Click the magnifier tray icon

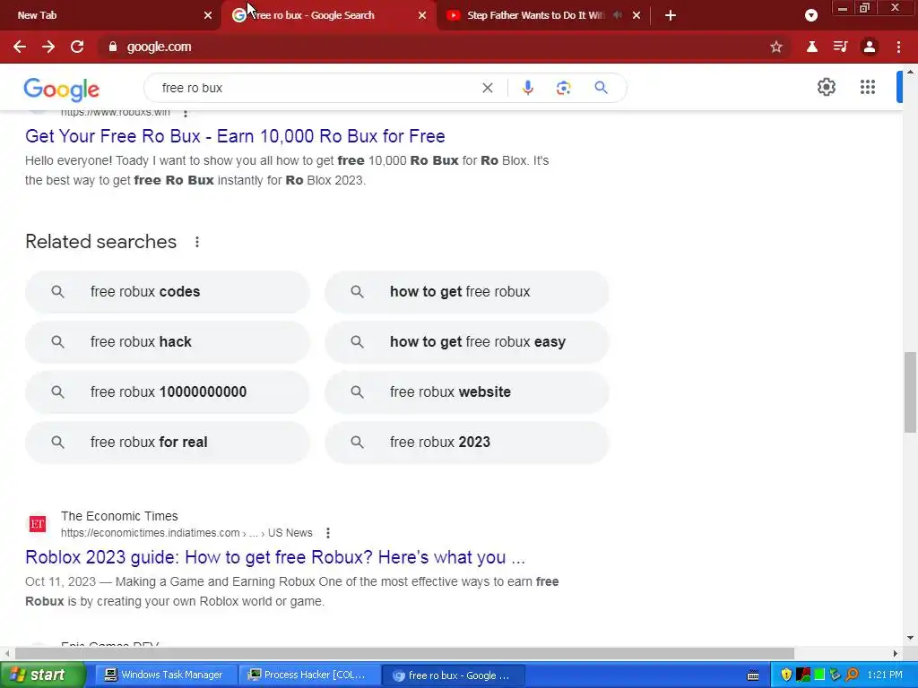[852, 675]
